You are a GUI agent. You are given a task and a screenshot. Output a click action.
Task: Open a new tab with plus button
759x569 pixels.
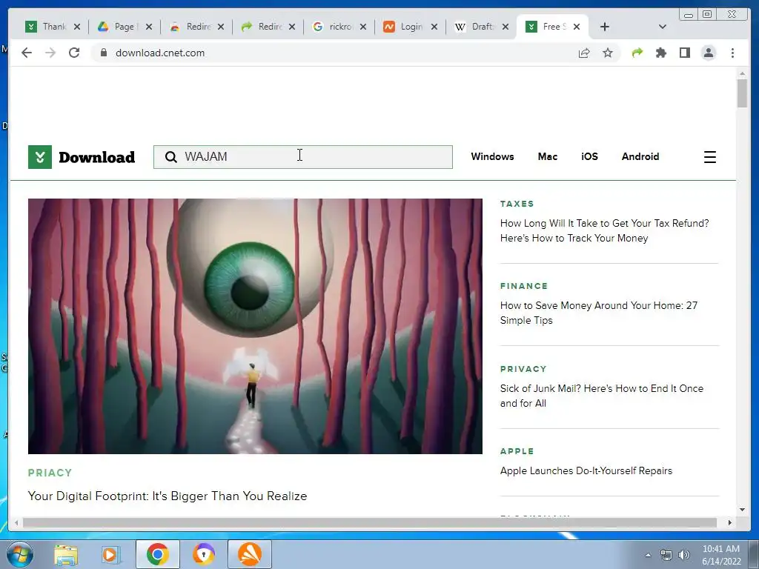[605, 27]
